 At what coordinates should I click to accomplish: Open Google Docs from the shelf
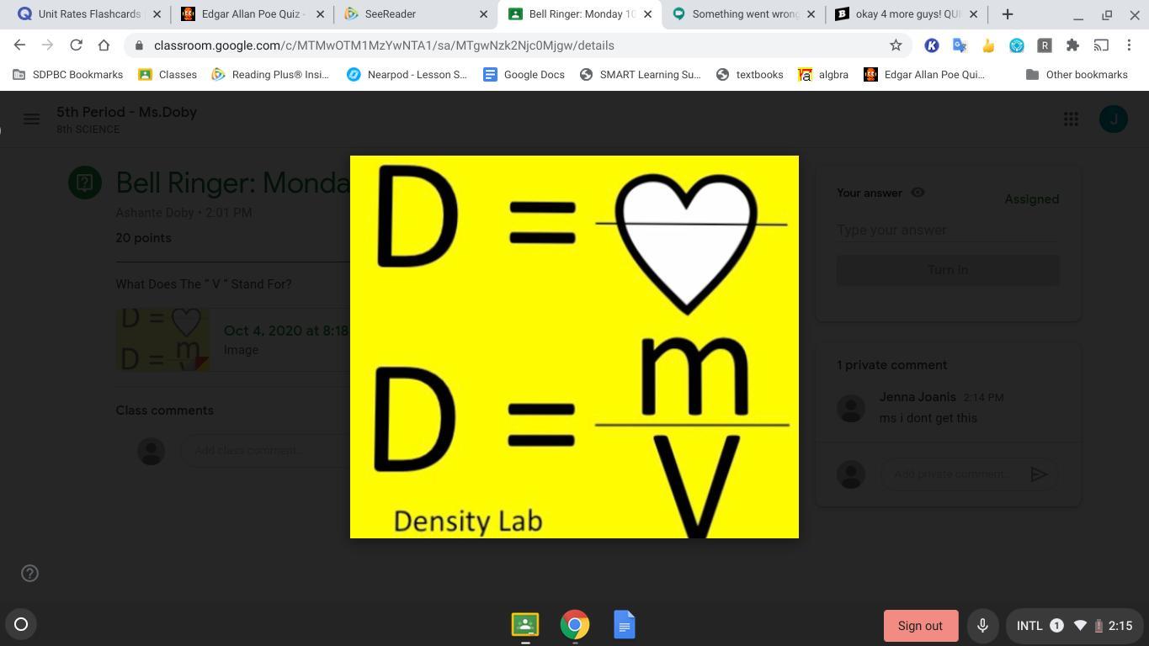point(625,625)
